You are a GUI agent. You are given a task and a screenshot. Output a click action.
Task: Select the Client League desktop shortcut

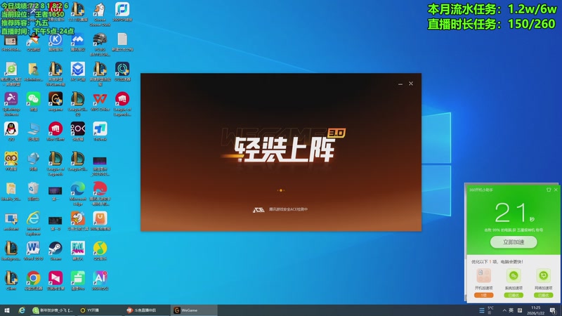[x=11, y=280]
